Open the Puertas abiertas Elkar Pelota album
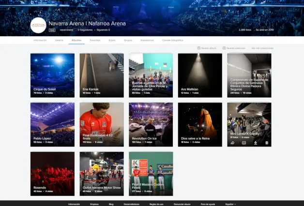The width and height of the screenshot is (304, 206). [x=151, y=75]
